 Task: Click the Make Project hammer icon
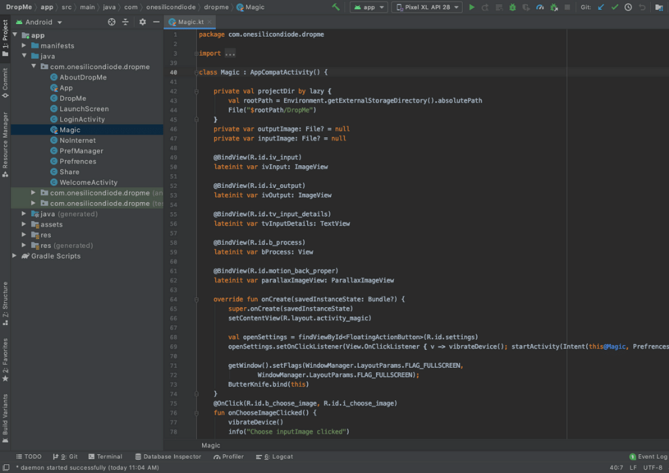pos(336,7)
